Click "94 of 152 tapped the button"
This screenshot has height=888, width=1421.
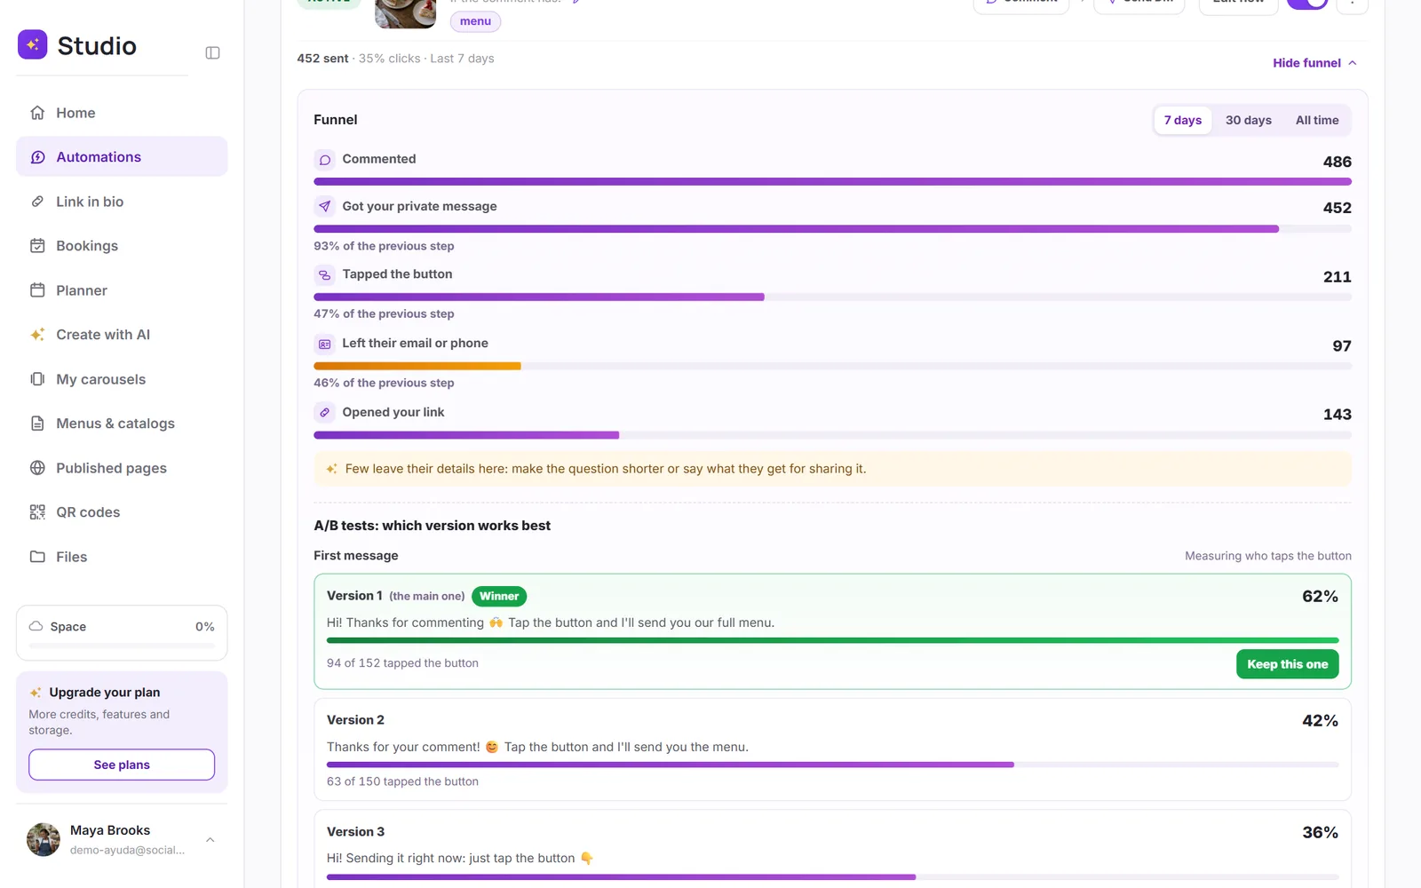[x=402, y=663]
